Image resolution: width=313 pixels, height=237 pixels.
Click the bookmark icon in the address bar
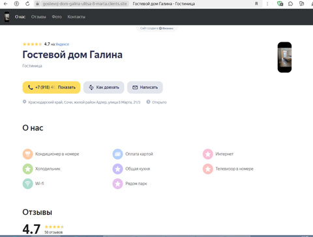pyautogui.click(x=256, y=4)
